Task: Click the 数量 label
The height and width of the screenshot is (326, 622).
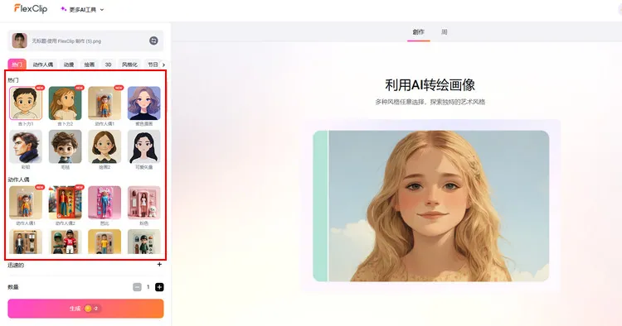Action: click(x=13, y=287)
